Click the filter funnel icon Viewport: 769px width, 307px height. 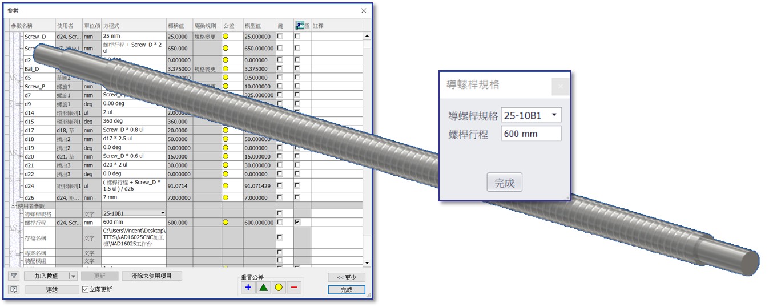pos(14,276)
